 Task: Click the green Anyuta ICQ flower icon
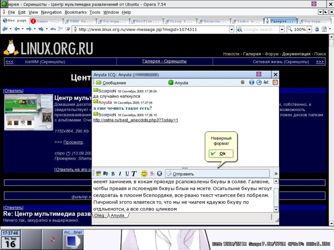(171, 82)
